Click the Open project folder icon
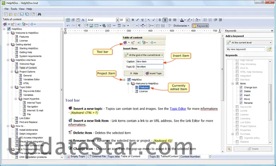 click(x=11, y=14)
